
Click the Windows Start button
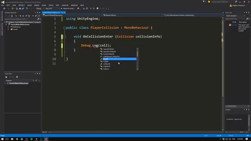pos(2,139)
